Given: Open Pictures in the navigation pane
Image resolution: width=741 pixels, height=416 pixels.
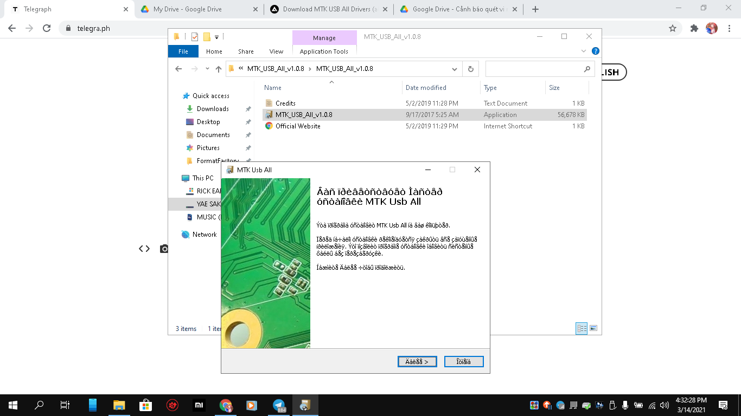Looking at the screenshot, I should (208, 148).
